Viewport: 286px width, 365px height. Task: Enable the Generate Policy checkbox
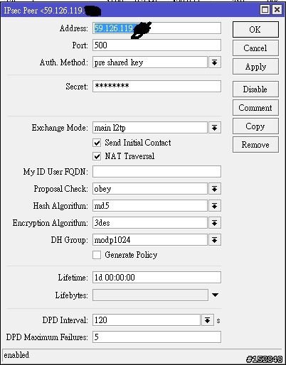pos(97,255)
